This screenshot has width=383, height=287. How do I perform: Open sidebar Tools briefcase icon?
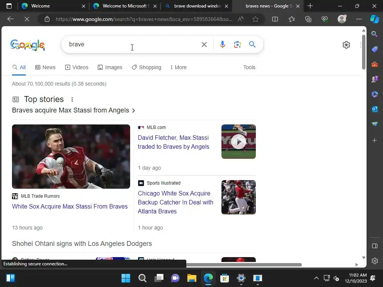pos(374,64)
